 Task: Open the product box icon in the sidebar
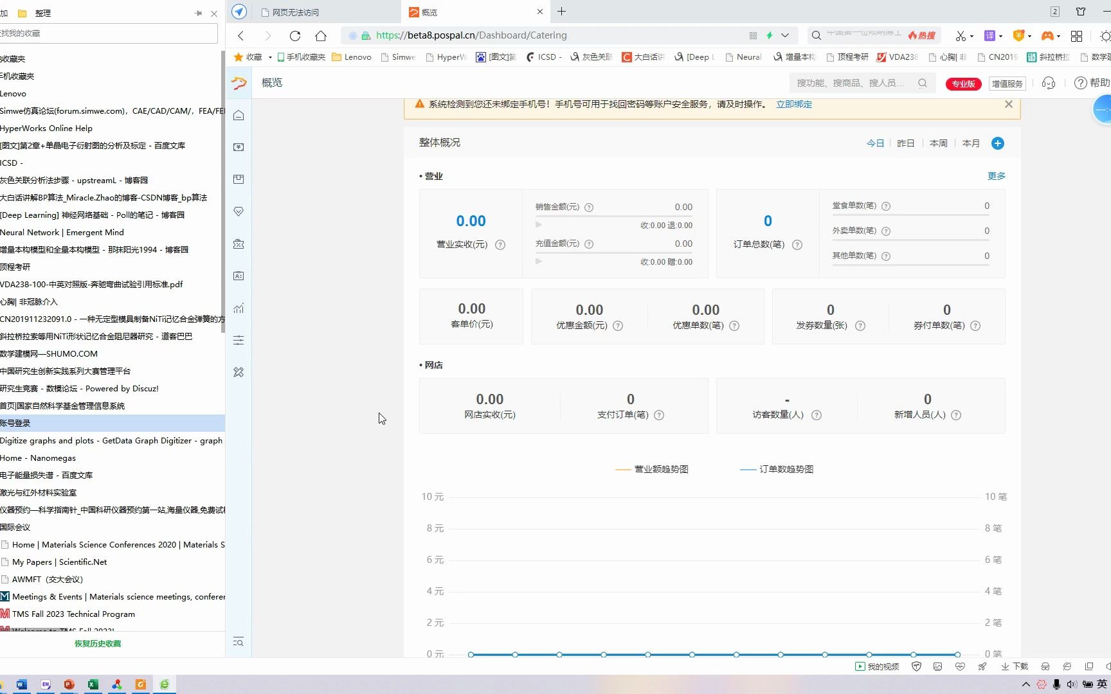pos(239,179)
